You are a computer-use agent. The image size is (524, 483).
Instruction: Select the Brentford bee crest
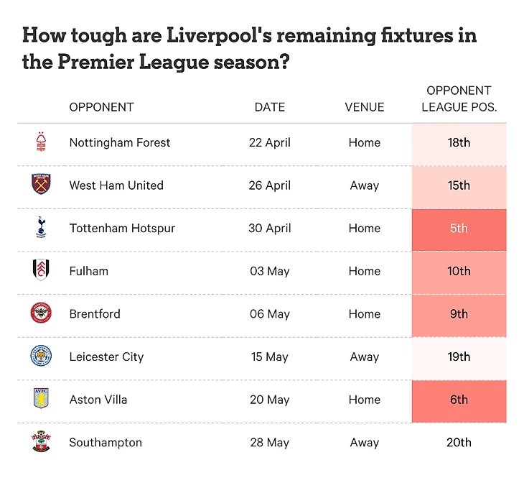pyautogui.click(x=41, y=314)
